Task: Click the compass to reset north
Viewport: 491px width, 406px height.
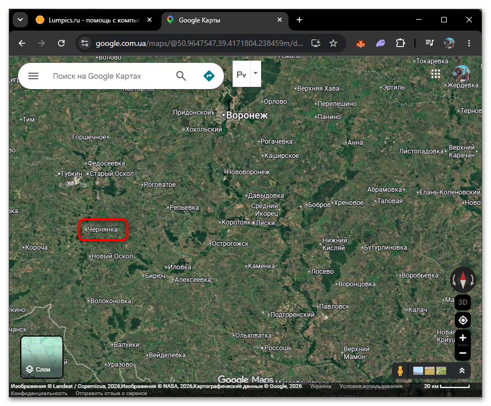Action: point(463,280)
